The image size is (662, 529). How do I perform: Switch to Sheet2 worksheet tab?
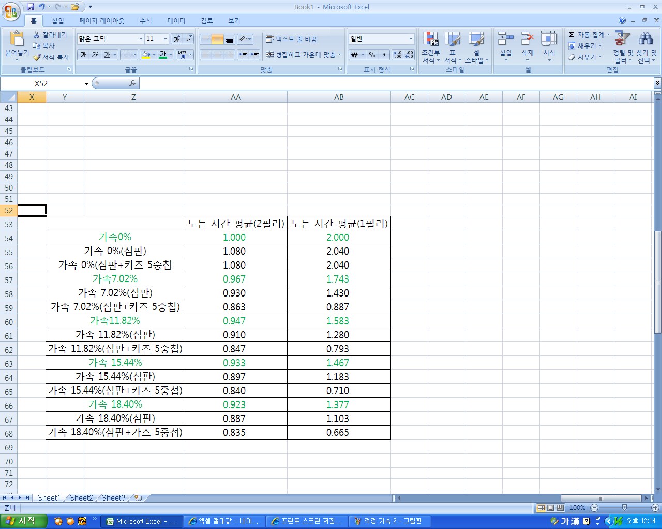coord(81,498)
